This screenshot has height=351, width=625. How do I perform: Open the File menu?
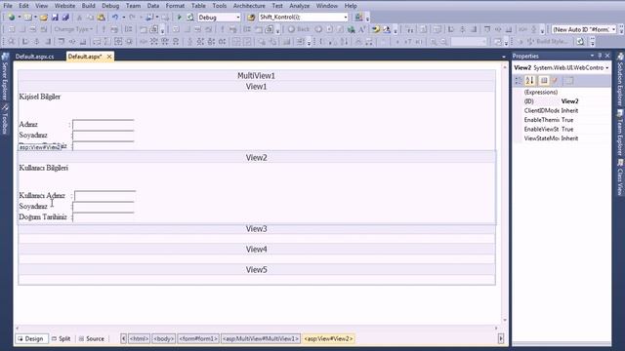click(8, 6)
